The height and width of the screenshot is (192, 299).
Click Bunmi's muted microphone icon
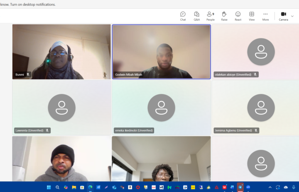coord(28,74)
